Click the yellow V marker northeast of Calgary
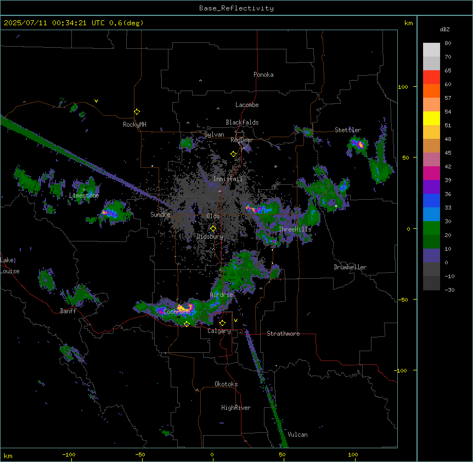This screenshot has height=462, width=473. (x=235, y=320)
